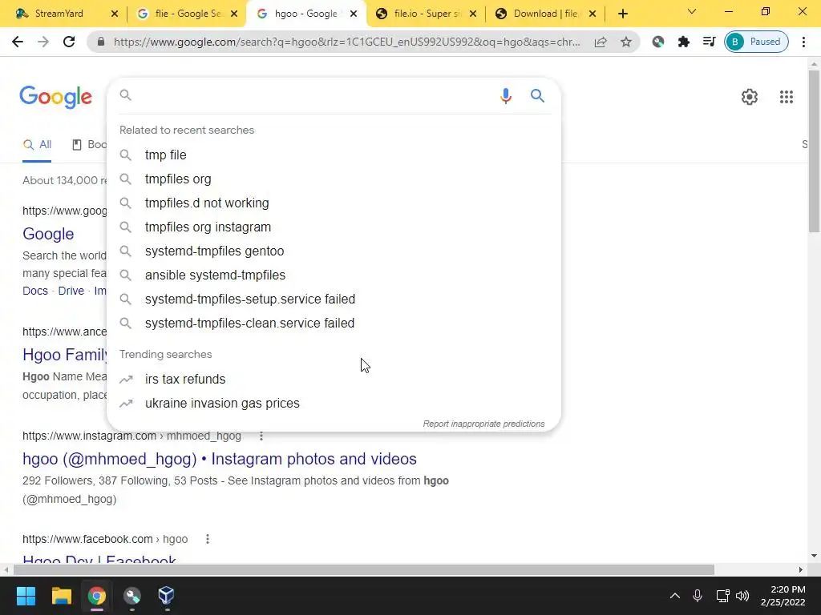The width and height of the screenshot is (821, 615).
Task: Open Google settings gear icon
Action: click(x=750, y=97)
